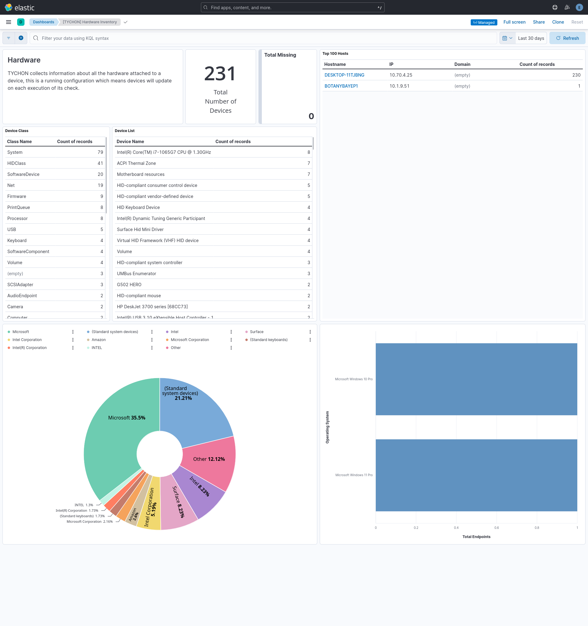Click the Microsoft Windows 11 Pro bar
The height and width of the screenshot is (626, 588).
[476, 475]
